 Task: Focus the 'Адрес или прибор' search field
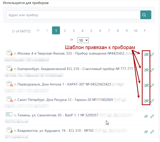73,15
